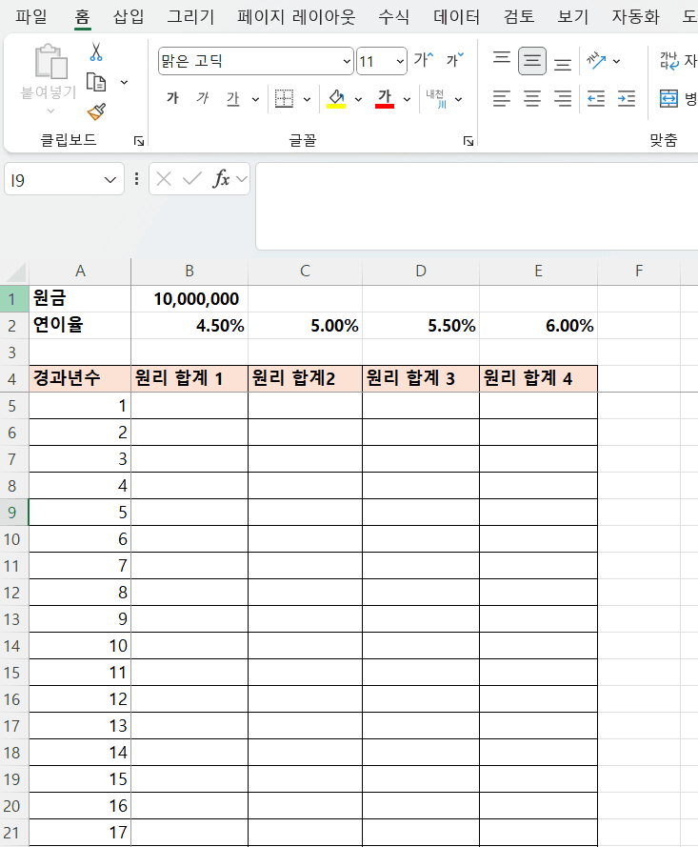Increase font size with the larger 가 icon
698x847 pixels.
click(423, 61)
